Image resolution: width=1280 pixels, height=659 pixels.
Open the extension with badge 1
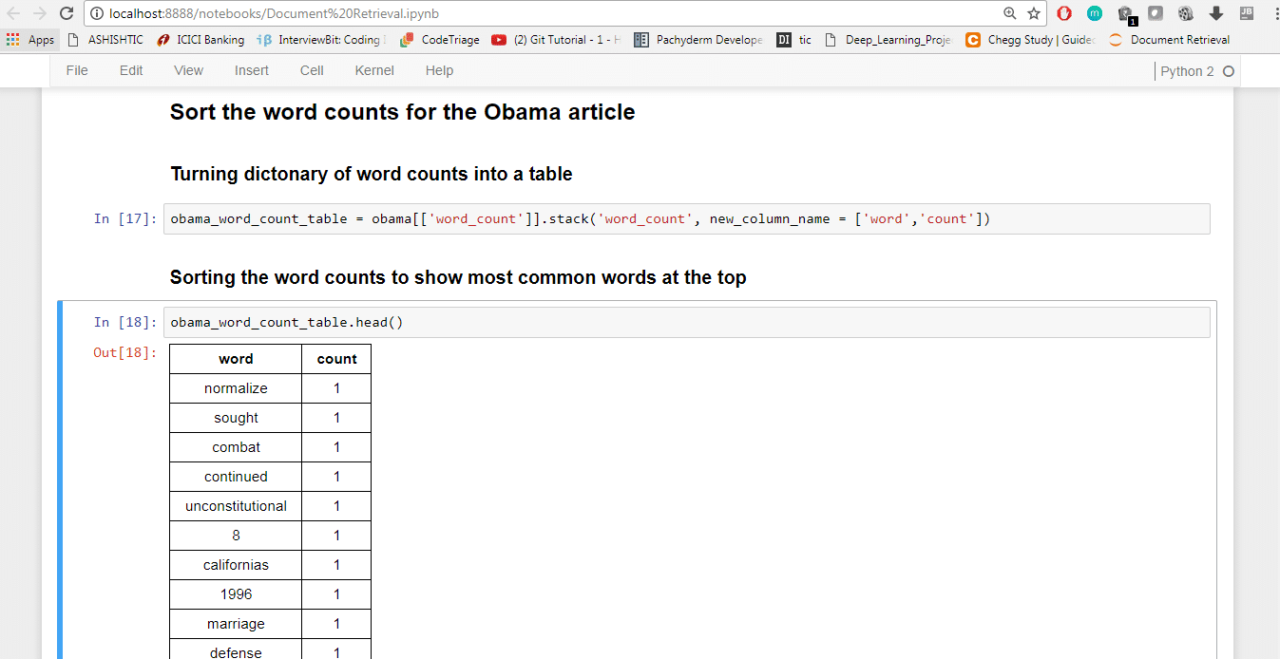1126,14
